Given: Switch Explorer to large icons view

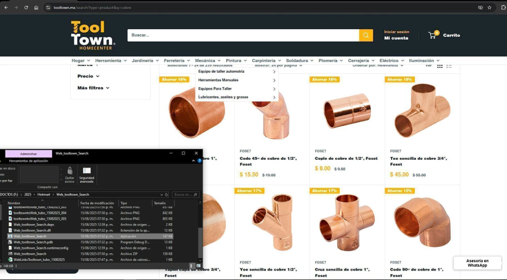Looking at the screenshot, I should point(198,266).
